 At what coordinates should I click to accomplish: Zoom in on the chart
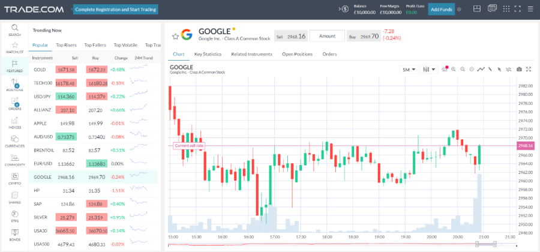point(454,69)
